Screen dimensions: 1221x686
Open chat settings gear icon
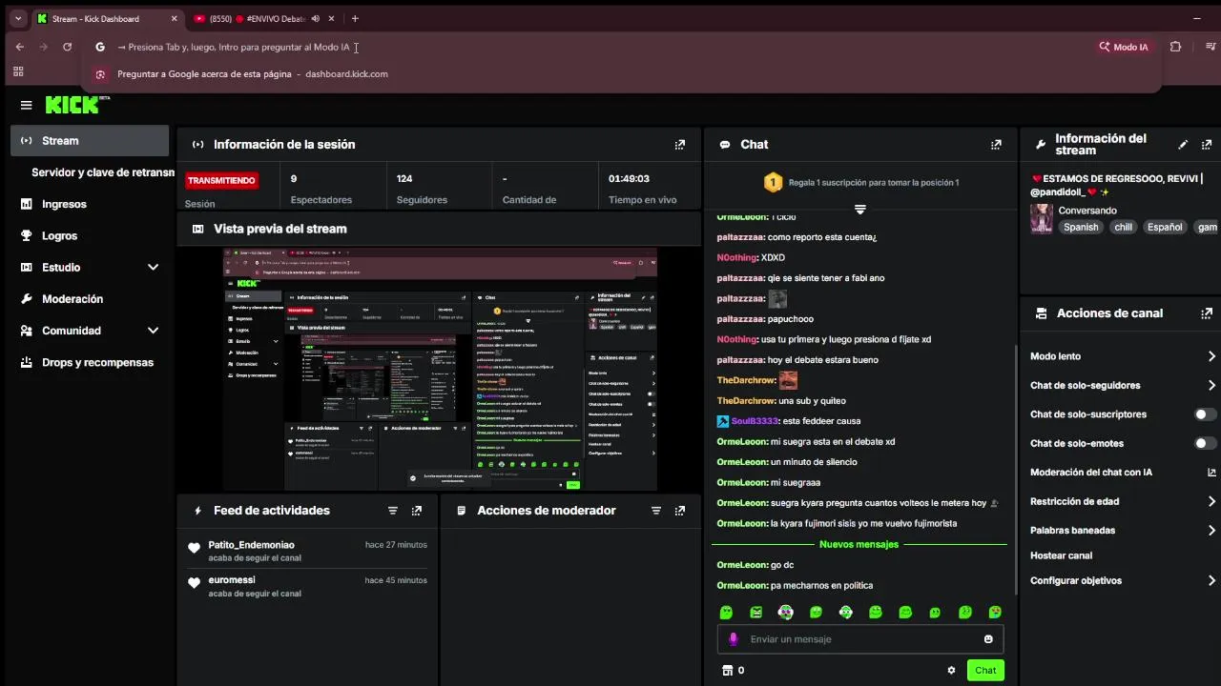951,670
